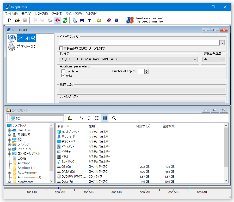The width and height of the screenshot is (234, 202).
Task: Maximize the Burn ISO#1 child window
Action: tap(215, 30)
